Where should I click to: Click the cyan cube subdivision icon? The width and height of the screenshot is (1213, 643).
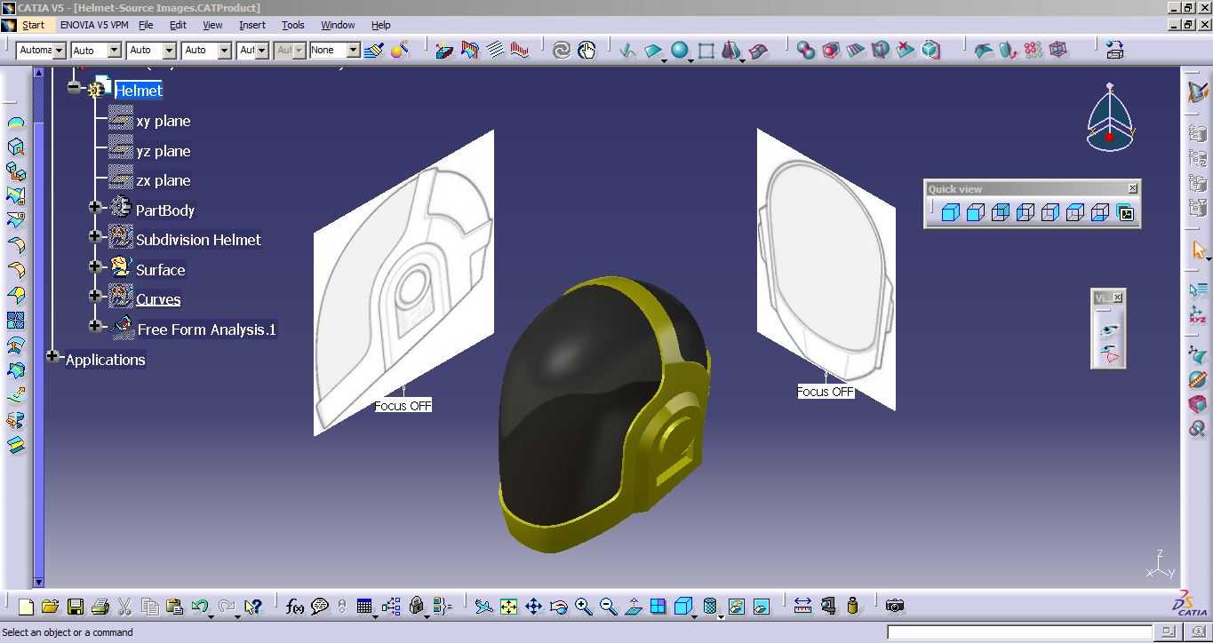point(930,51)
